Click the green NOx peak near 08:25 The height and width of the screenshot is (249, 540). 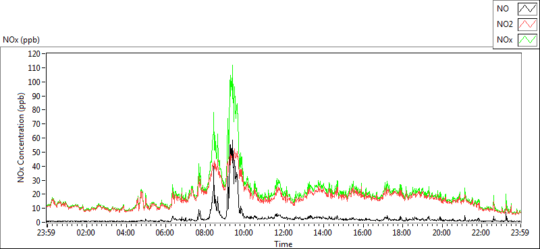coord(213,113)
